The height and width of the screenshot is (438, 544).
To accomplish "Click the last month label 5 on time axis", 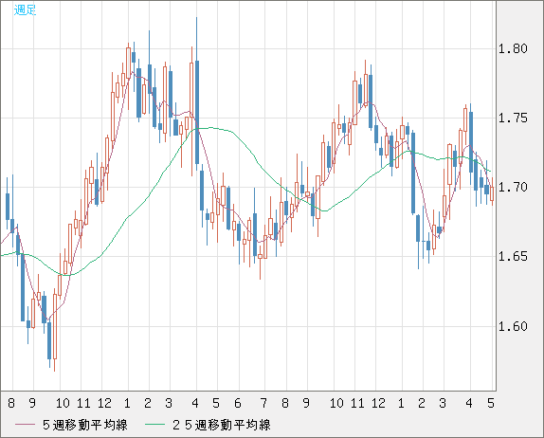I will click(x=491, y=403).
